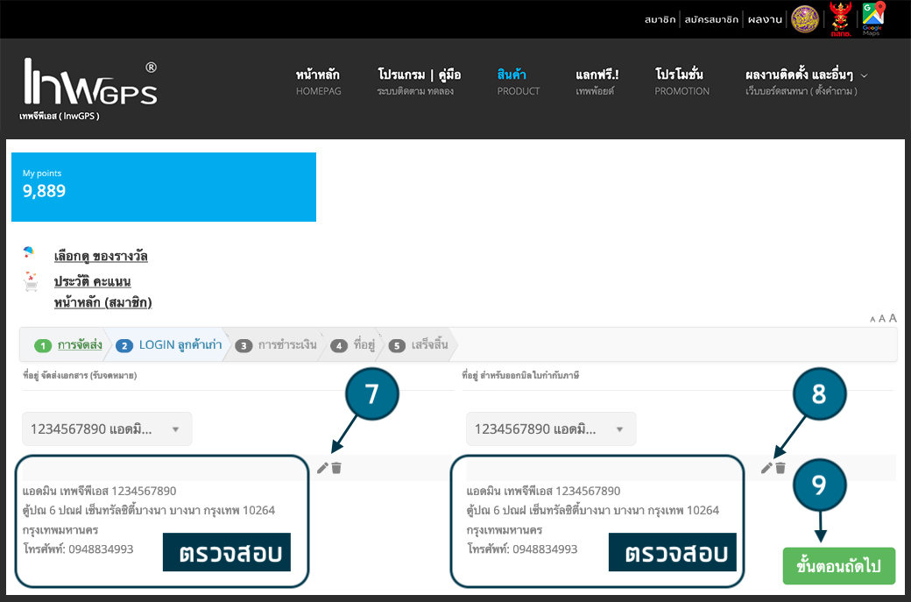The height and width of the screenshot is (602, 911).
Task: Click the largest A font size control
Action: pos(893,318)
